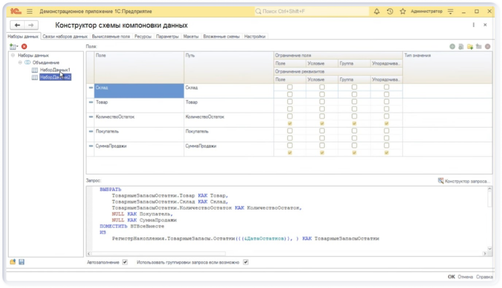Image resolution: width=502 pixels, height=288 pixels.
Task: Click the grey folder icon above the fields table
Action: (x=479, y=47)
